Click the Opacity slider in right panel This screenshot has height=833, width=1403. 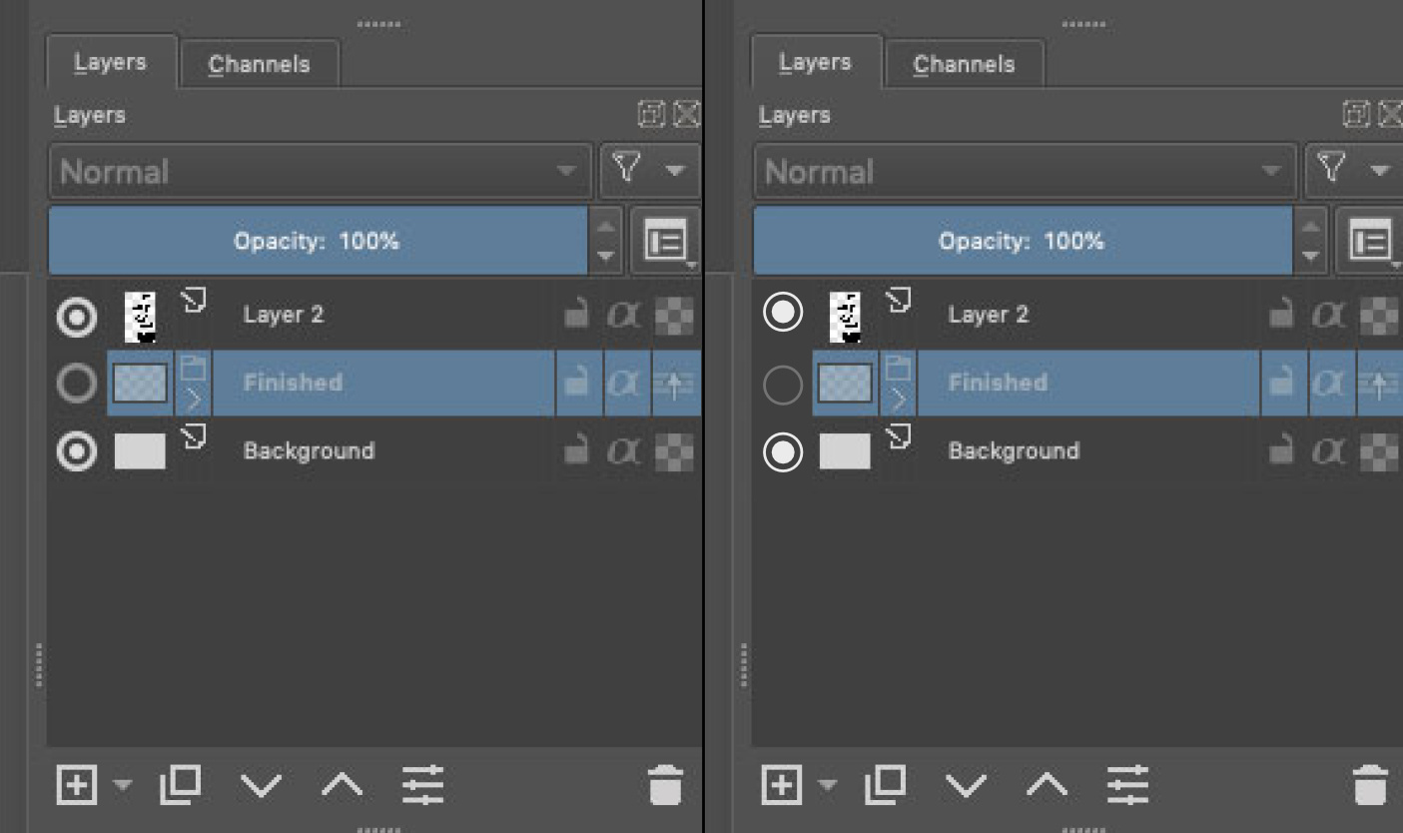[1021, 241]
